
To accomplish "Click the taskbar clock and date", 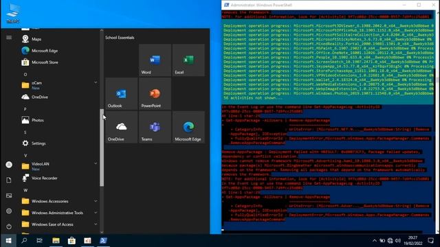I will pos(412,241).
